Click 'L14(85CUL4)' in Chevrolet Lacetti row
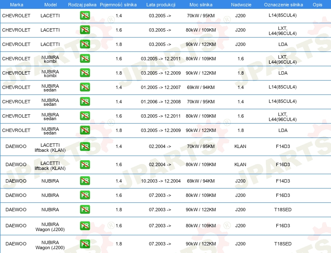The width and height of the screenshot is (331, 253). tap(283, 15)
